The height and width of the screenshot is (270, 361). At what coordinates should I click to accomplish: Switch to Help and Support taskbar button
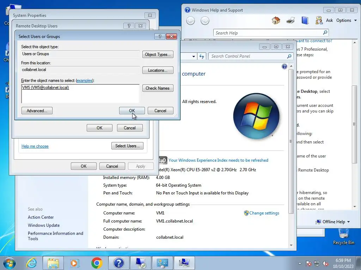point(118,263)
